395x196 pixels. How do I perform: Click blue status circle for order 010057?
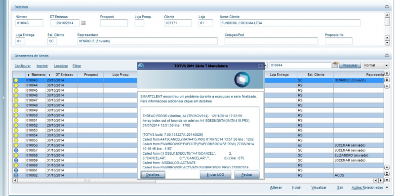[16, 150]
